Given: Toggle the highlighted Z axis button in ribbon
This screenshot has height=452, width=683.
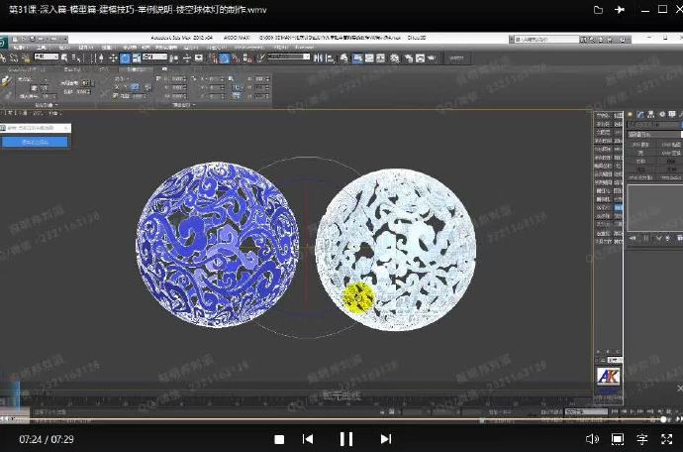Looking at the screenshot, I should (x=135, y=87).
